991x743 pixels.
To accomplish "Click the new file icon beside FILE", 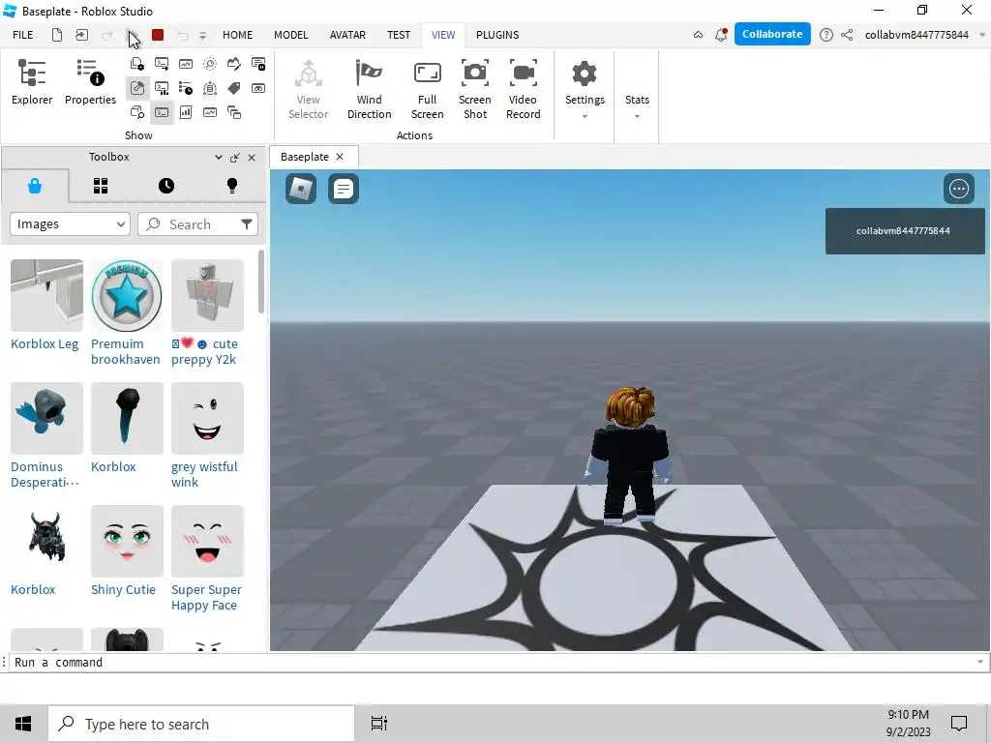I will pyautogui.click(x=57, y=35).
